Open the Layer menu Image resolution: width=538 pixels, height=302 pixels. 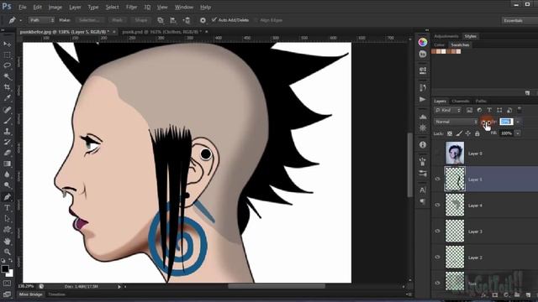tap(75, 7)
